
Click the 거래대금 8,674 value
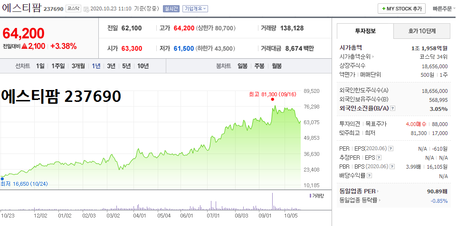click(x=294, y=48)
